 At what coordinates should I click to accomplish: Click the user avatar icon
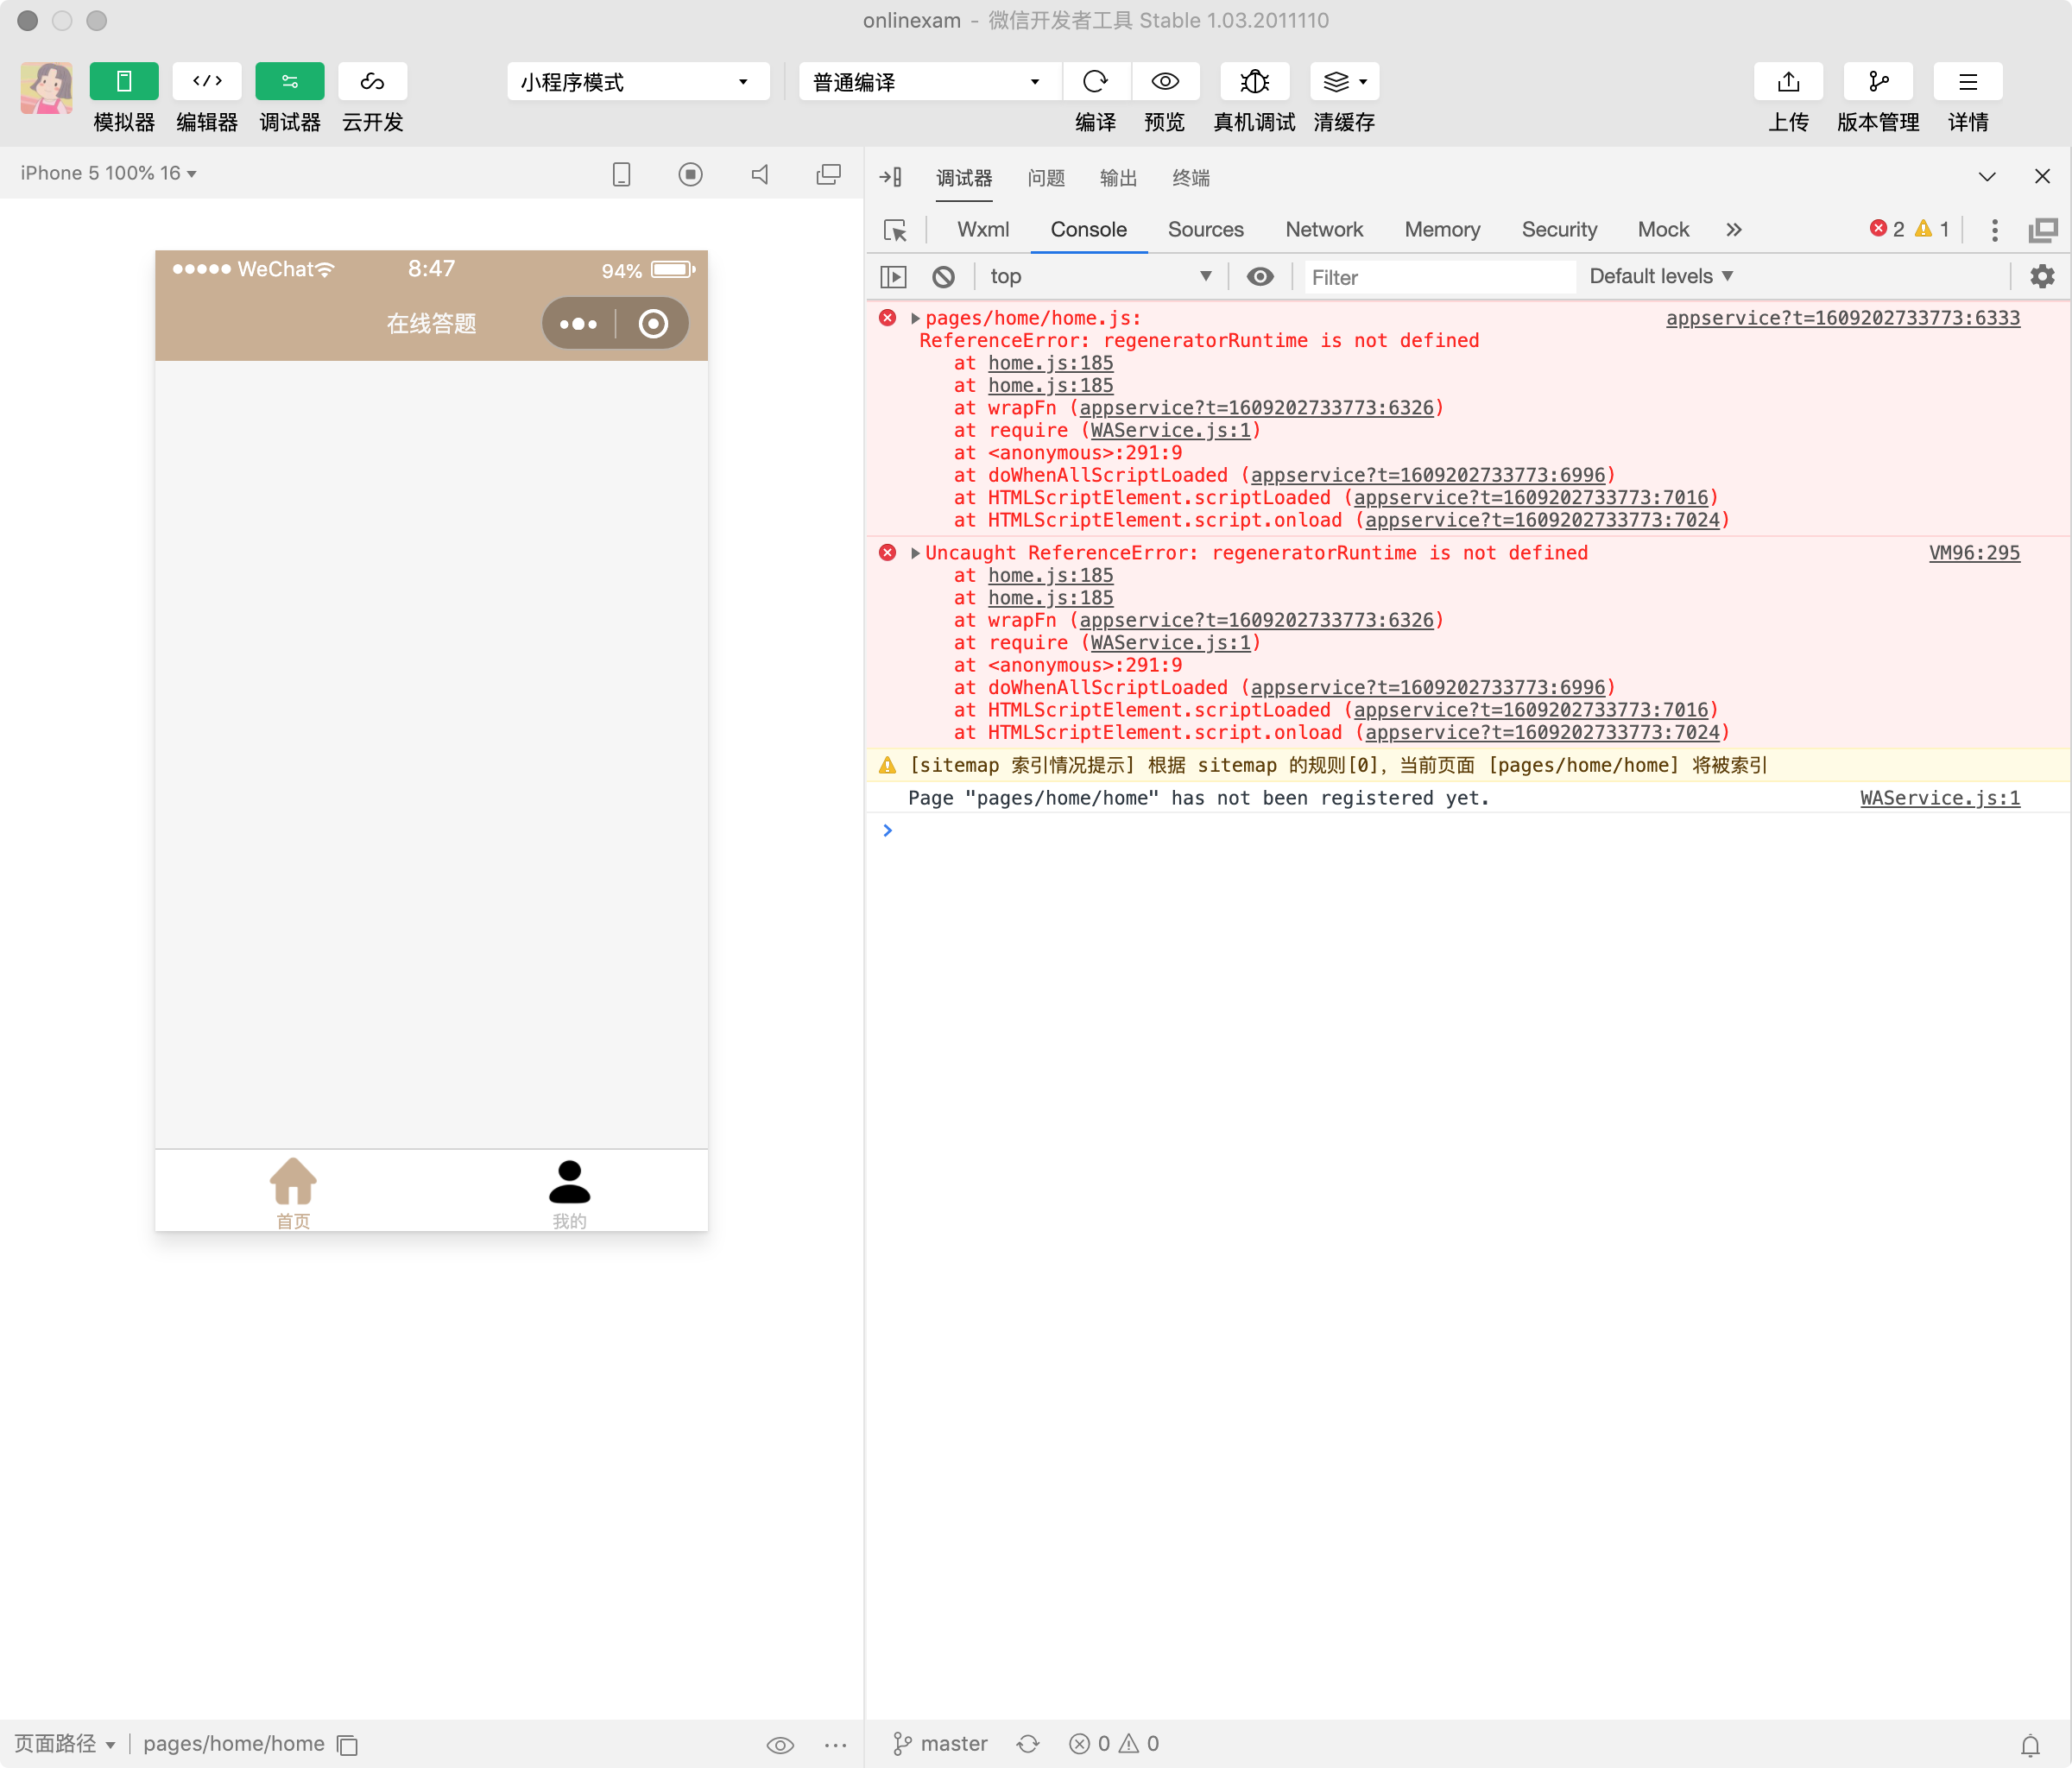pyautogui.click(x=46, y=87)
